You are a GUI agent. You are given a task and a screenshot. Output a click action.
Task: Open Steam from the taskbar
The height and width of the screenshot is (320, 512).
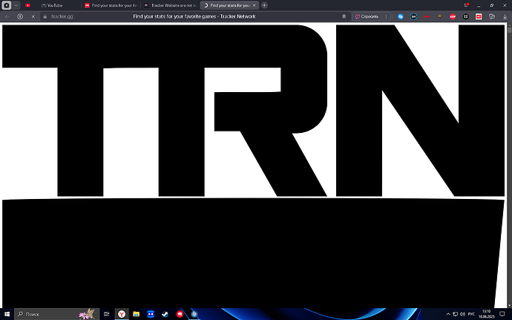click(165, 314)
